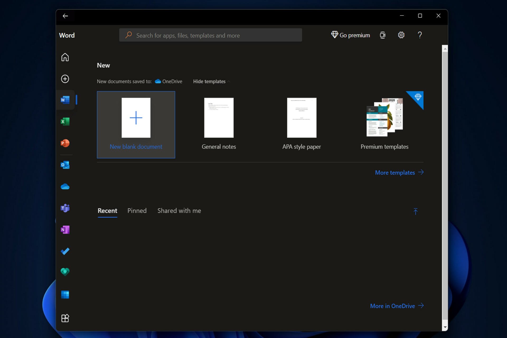
Task: Expand More in OneDrive section
Action: point(396,306)
